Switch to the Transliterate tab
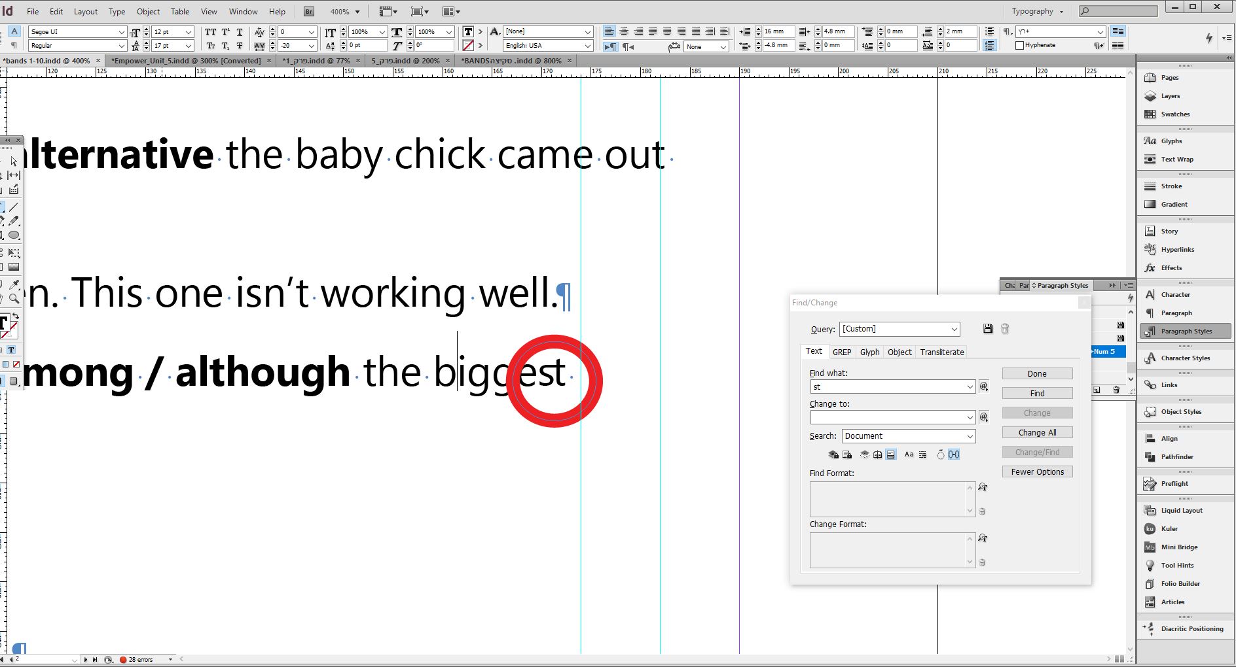 pos(942,352)
